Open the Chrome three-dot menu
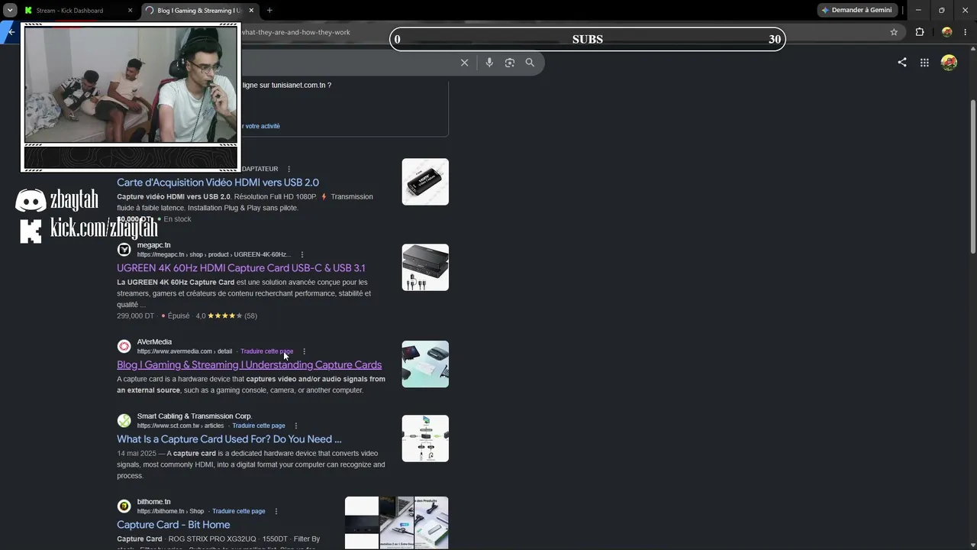Viewport: 977px width, 550px height. coord(966,32)
